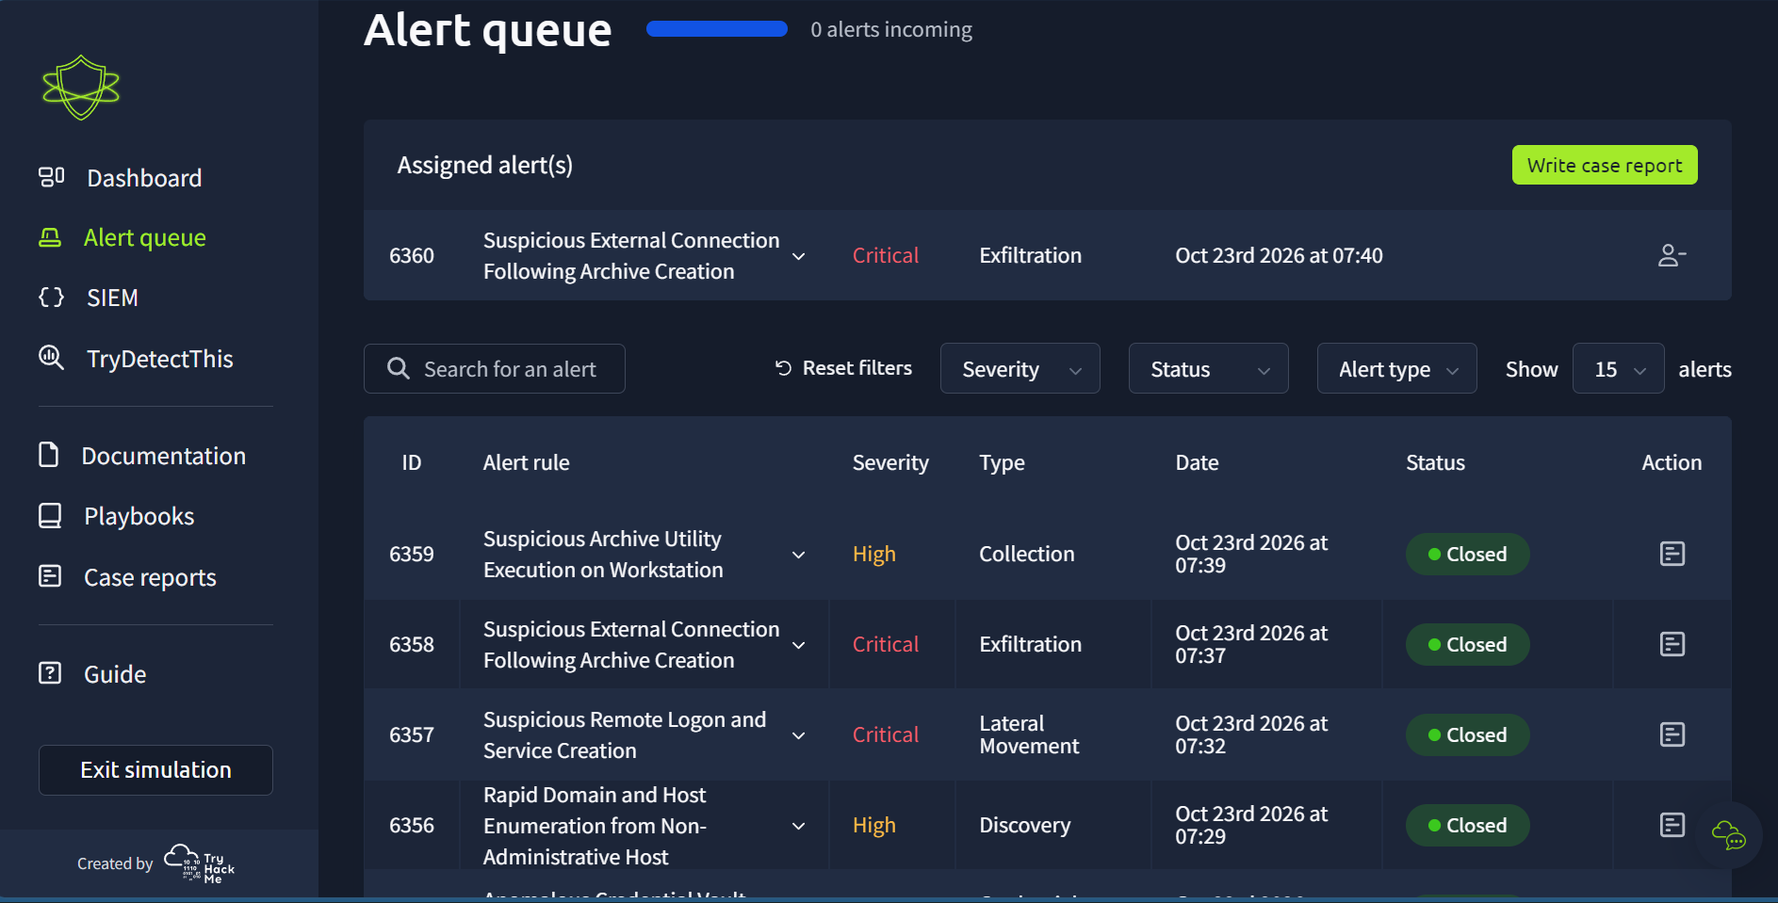Click the TryHackMe logo in the footer
1778x903 pixels.
click(x=200, y=863)
